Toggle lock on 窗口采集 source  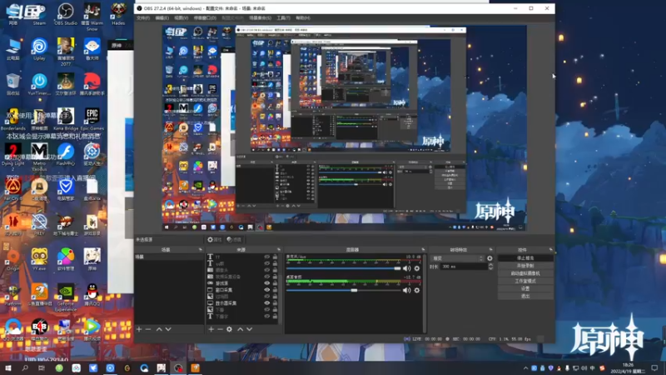coord(275,289)
